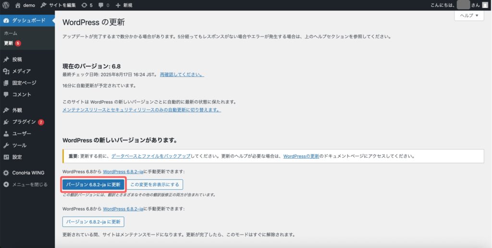The image size is (492, 248).
Task: Click the dashboard gauge icon
Action: coord(6,20)
